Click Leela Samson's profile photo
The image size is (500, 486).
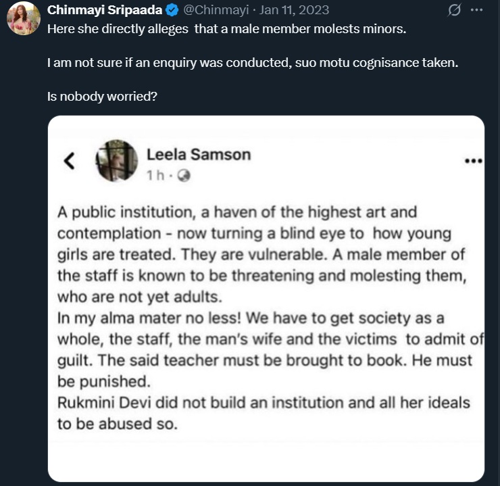(x=117, y=161)
